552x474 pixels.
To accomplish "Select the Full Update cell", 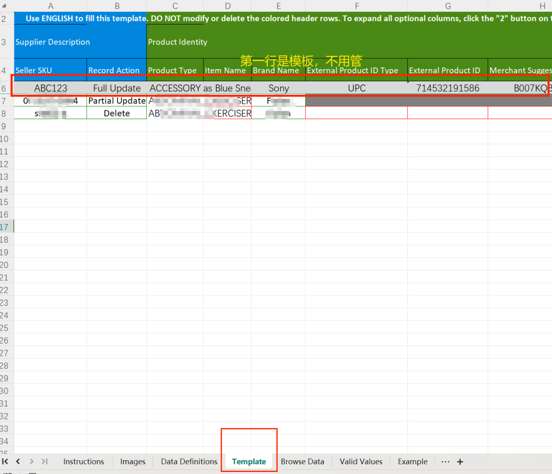I will click(117, 88).
